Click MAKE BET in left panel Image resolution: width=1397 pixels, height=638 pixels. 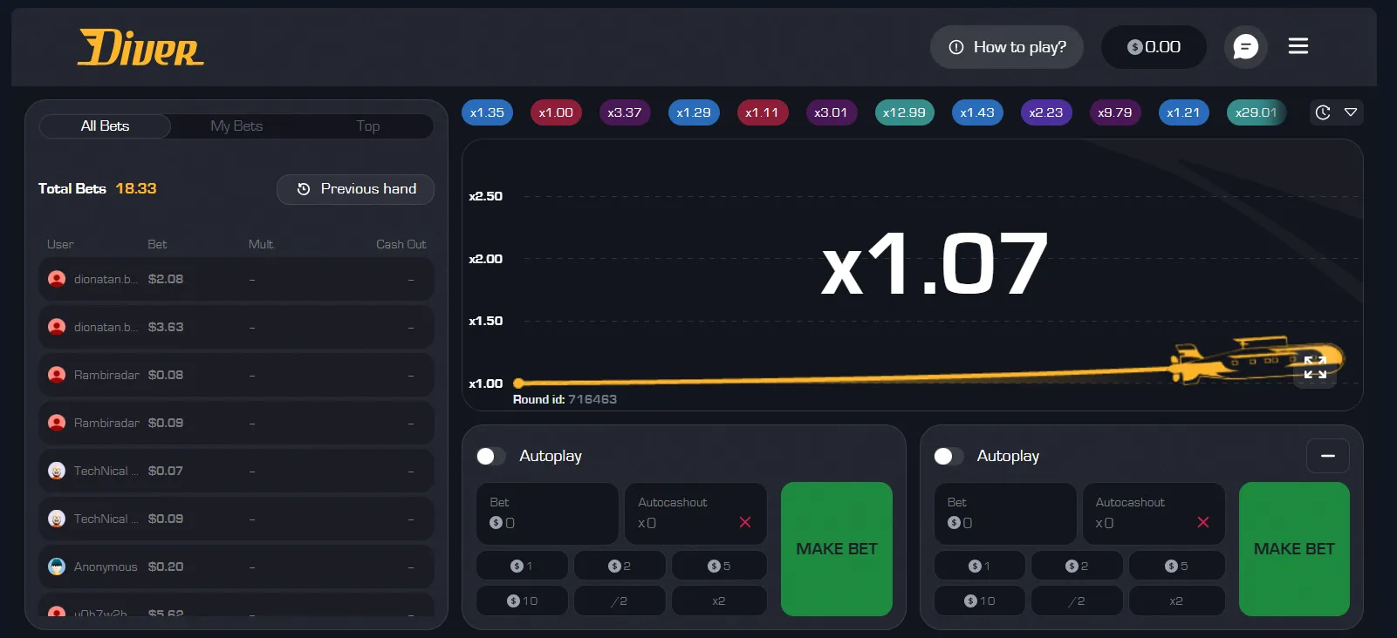pyautogui.click(x=837, y=549)
